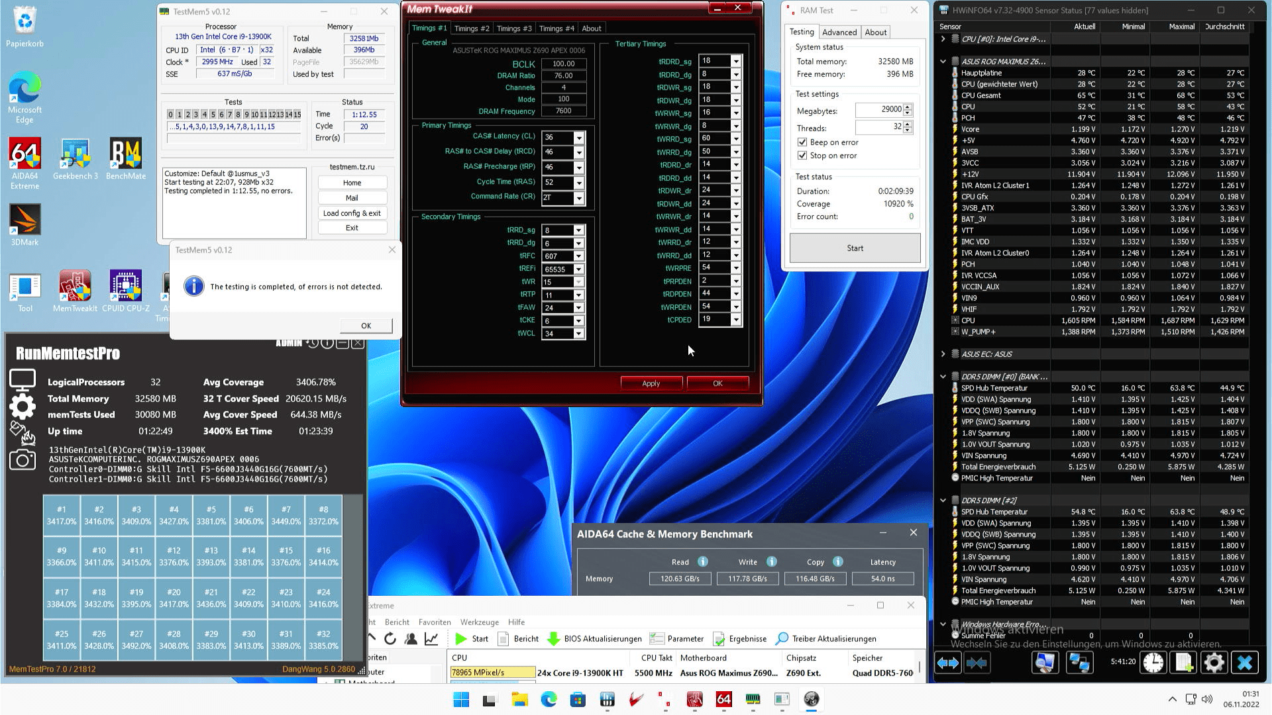Open tCPDED dropdown in Tertiary Timings
1272x715 pixels.
[736, 320]
